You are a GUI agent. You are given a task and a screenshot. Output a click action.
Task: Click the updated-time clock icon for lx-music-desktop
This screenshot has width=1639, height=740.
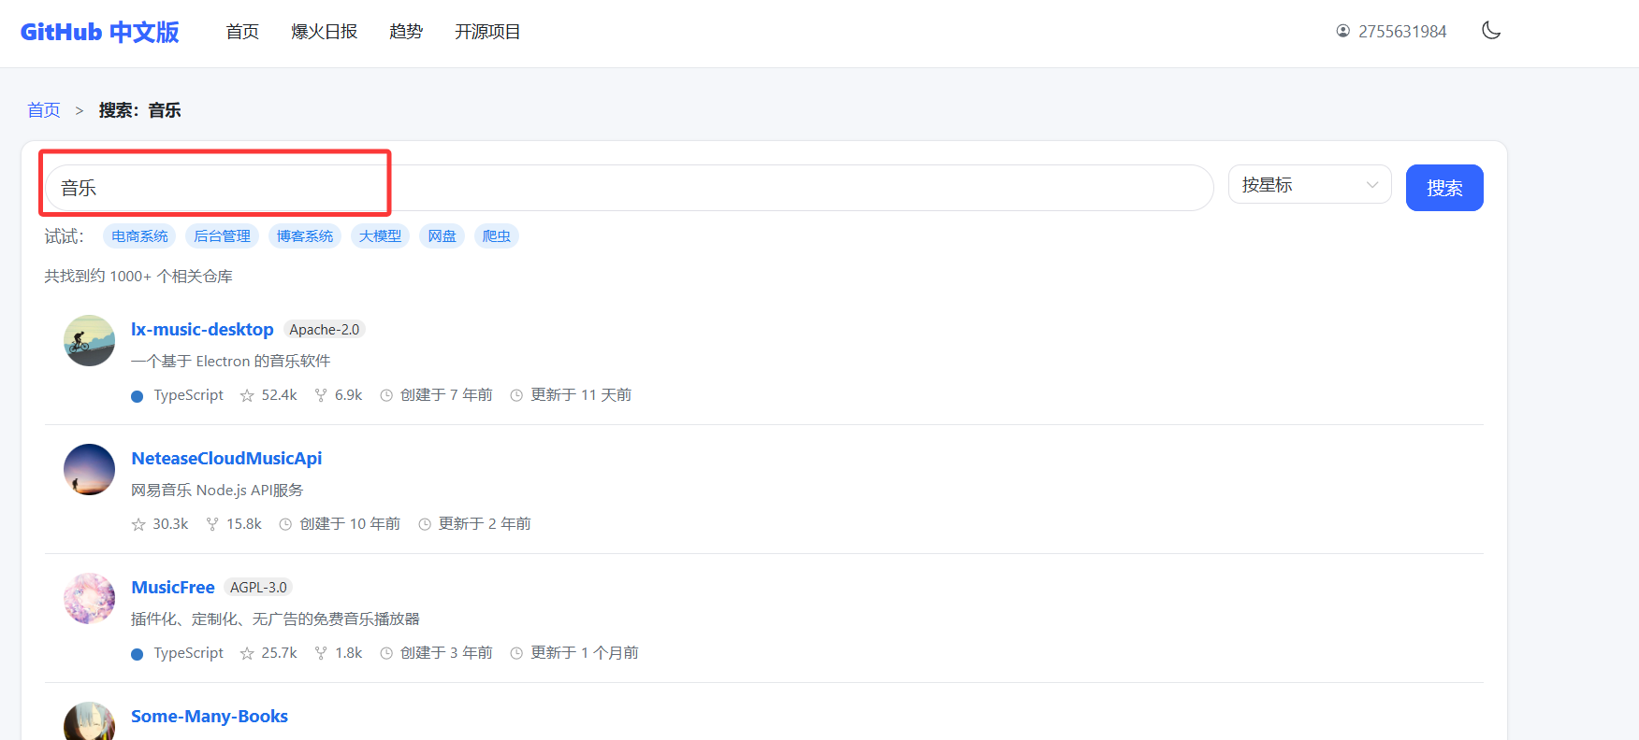pyautogui.click(x=516, y=395)
